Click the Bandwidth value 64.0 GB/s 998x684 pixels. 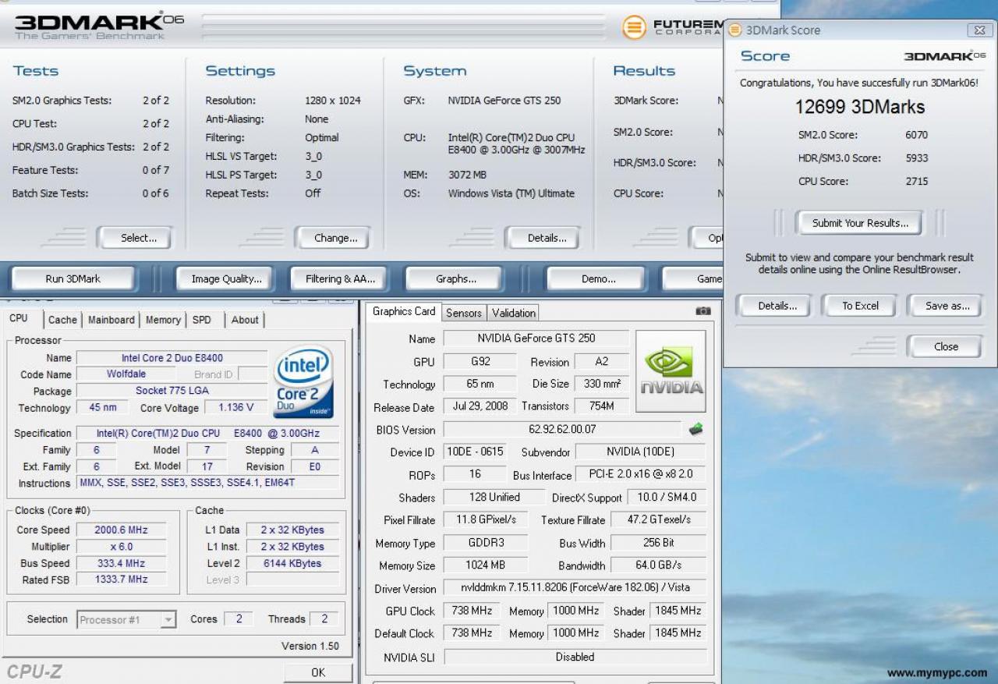[x=658, y=565]
